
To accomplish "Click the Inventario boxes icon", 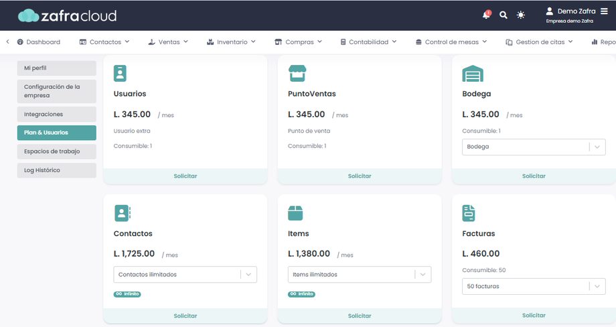I will click(x=210, y=42).
